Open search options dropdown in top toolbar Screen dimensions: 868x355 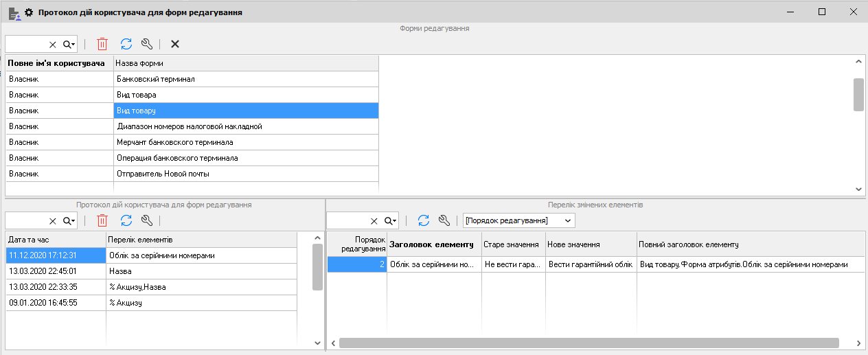(69, 44)
